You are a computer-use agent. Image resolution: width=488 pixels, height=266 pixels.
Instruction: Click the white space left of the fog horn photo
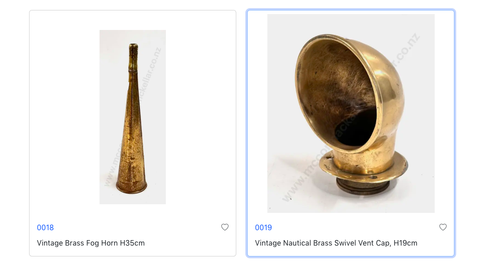pyautogui.click(x=64, y=117)
